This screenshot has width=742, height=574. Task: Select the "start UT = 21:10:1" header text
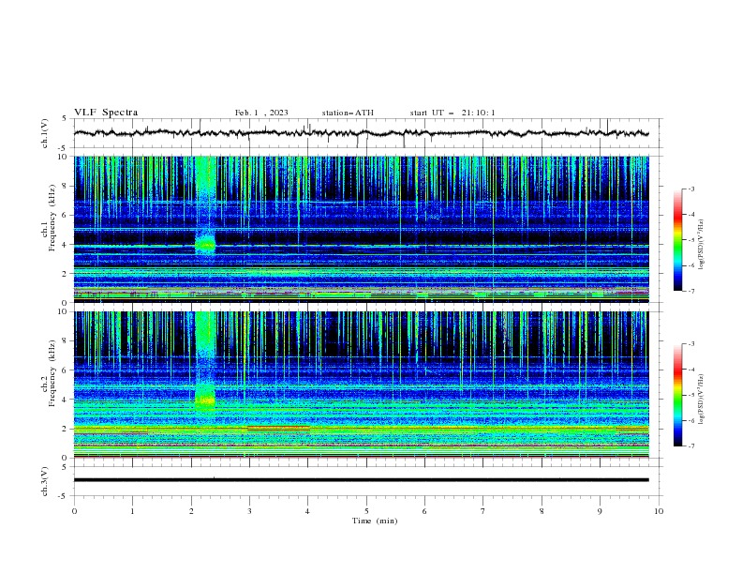453,113
